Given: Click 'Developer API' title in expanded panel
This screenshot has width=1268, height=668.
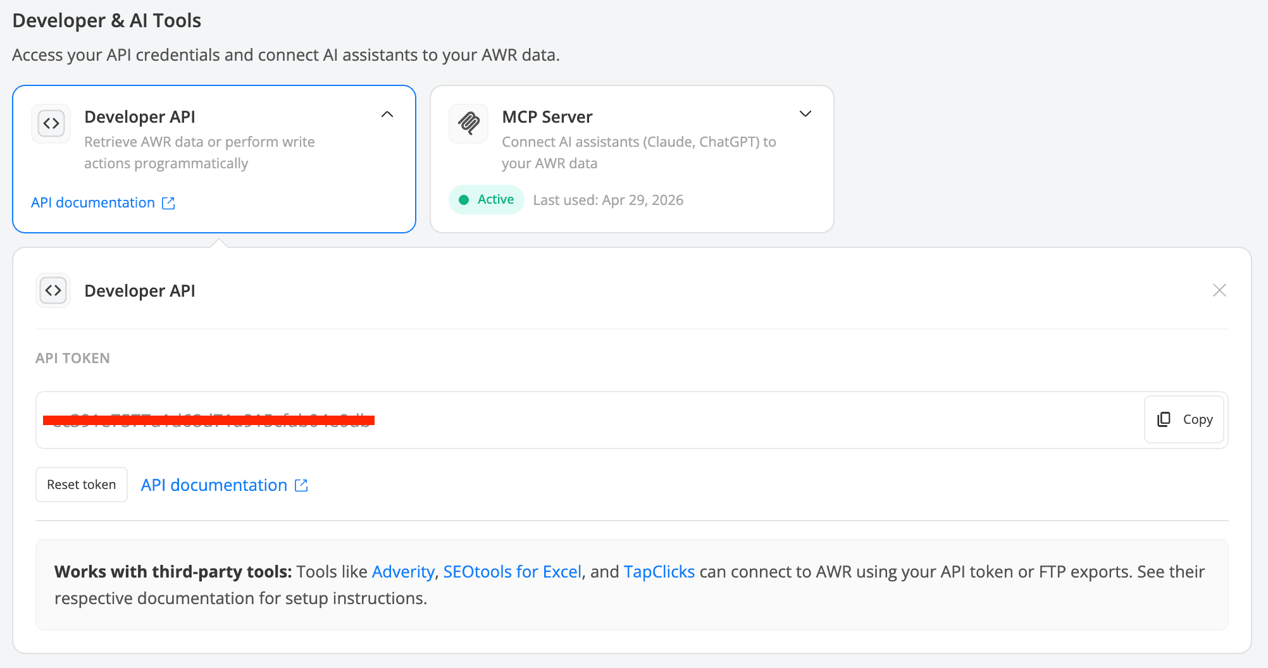Looking at the screenshot, I should tap(140, 290).
